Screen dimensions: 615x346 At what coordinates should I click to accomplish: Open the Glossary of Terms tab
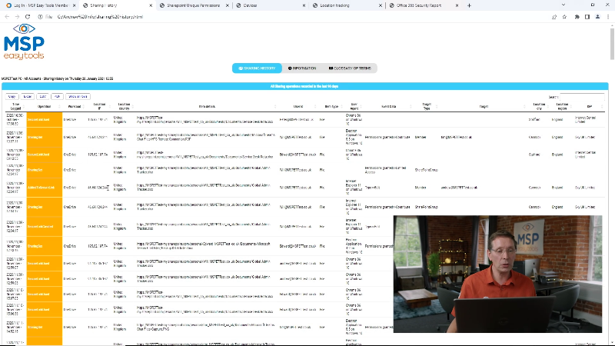(350, 68)
